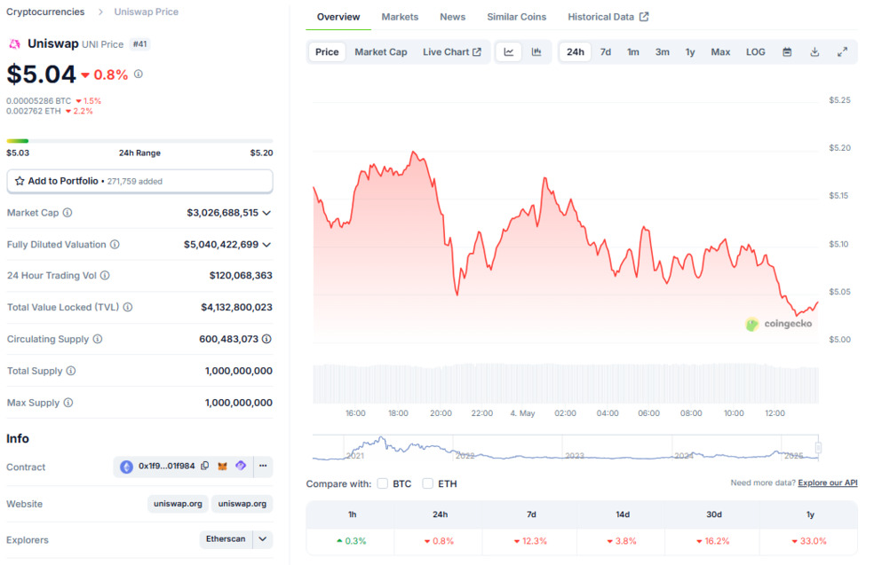The width and height of the screenshot is (874, 565).
Task: Click the historical mini chart navigator
Action: pos(566,448)
